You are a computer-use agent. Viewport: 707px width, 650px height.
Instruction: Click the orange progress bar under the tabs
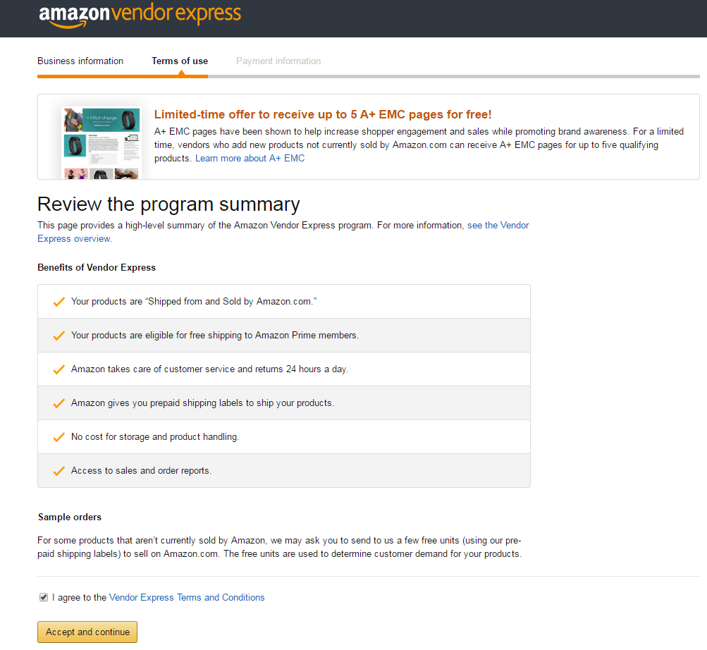coord(123,76)
